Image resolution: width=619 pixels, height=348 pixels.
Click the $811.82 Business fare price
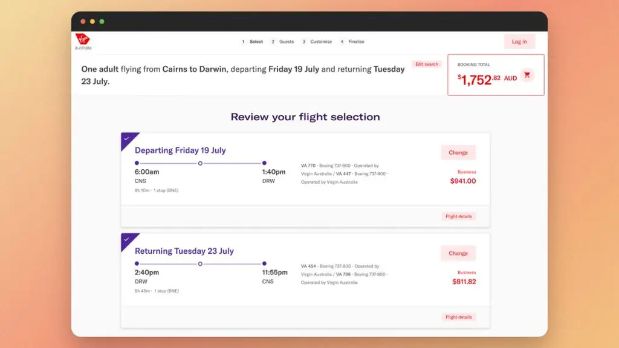464,282
